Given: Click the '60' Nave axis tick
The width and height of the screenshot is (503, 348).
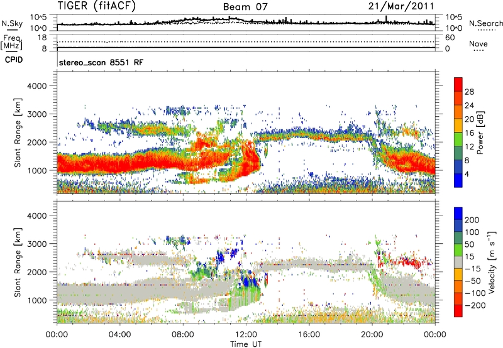Looking at the screenshot, I should click(450, 38).
